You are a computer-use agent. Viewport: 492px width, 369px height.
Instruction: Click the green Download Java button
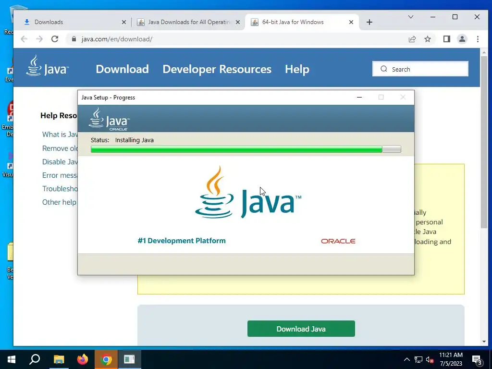tap(301, 329)
